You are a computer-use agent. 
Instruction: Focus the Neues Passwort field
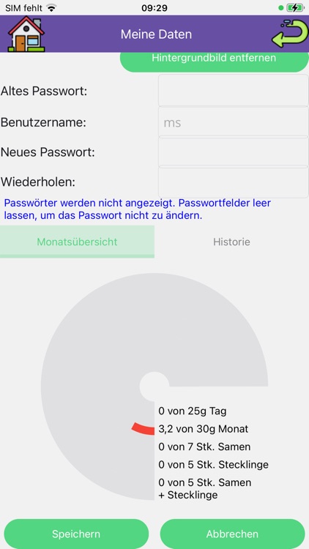(x=234, y=152)
